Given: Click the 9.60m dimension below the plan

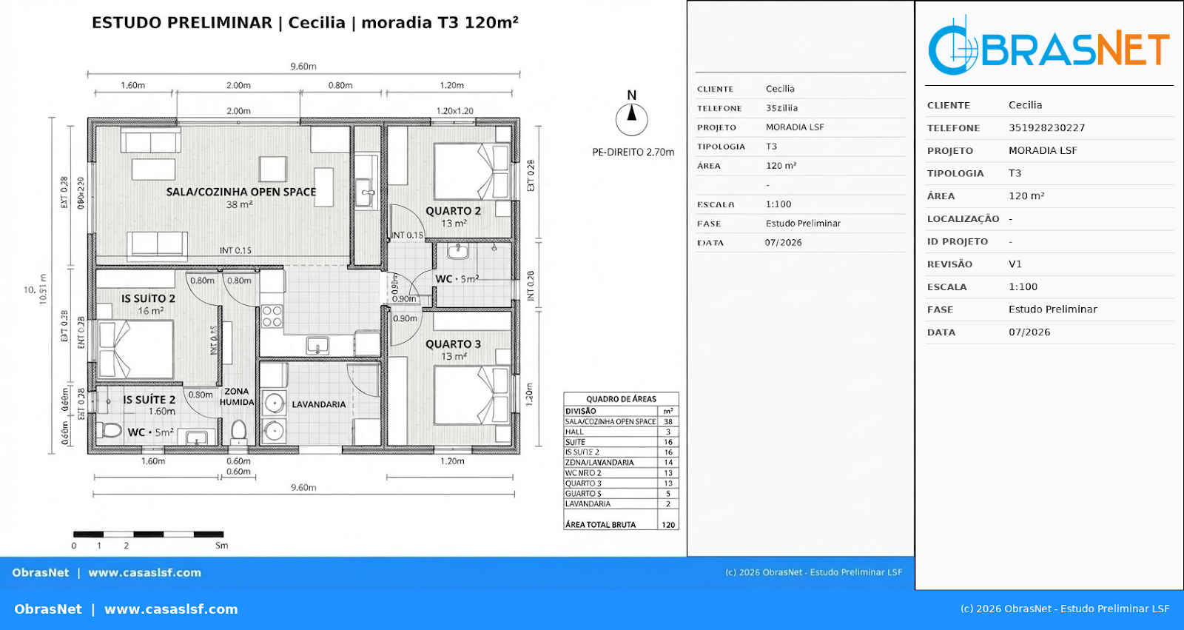Looking at the screenshot, I should click(x=303, y=487).
